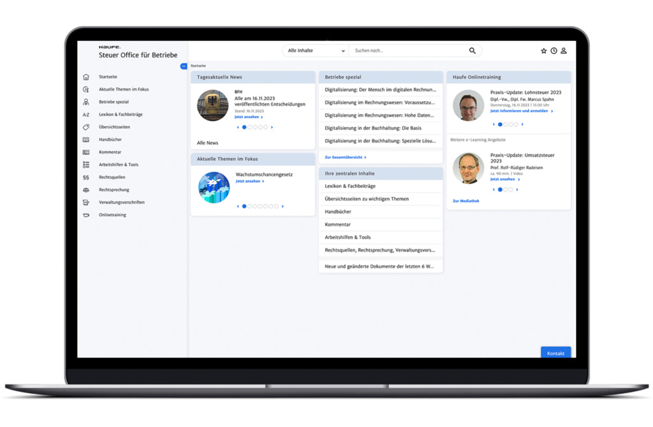653x427 pixels.
Task: Click the Praxis-Update: Lohnsteuer 2023 title
Action: click(x=525, y=92)
